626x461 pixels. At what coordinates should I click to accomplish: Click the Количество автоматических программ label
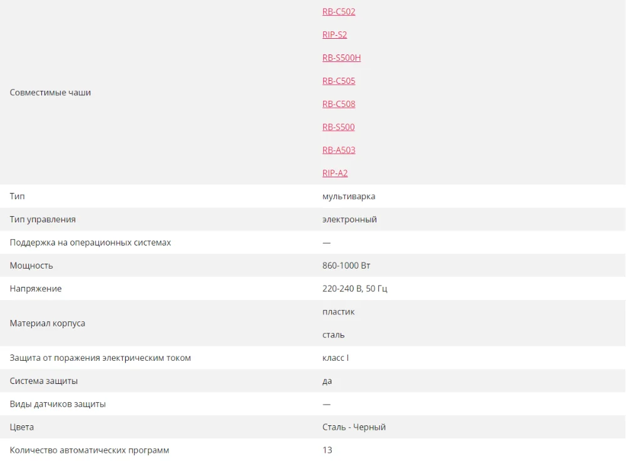coord(90,450)
